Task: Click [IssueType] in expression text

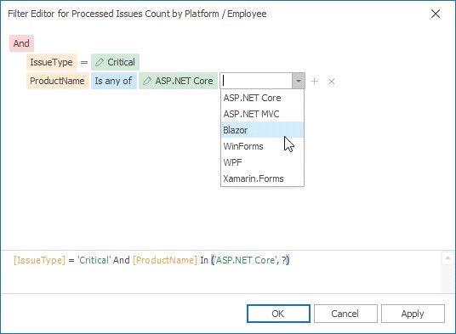Action: pos(39,260)
